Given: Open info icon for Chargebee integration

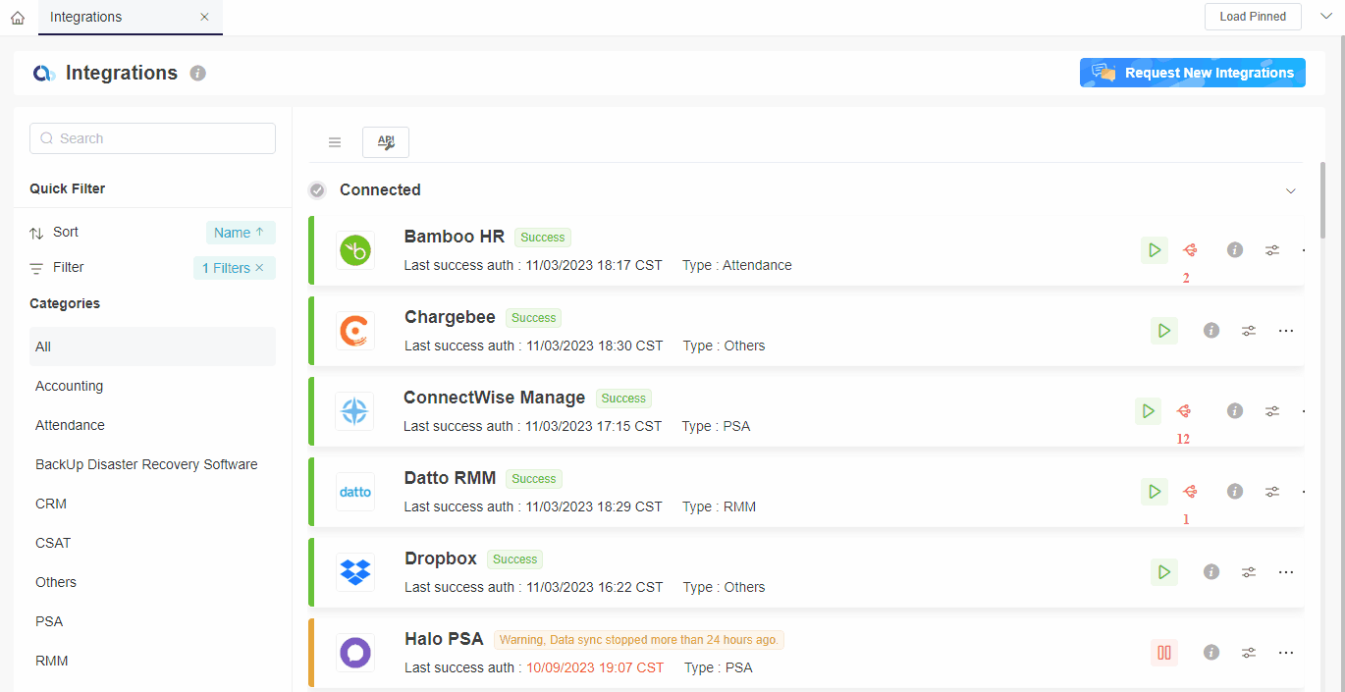Looking at the screenshot, I should pos(1211,331).
